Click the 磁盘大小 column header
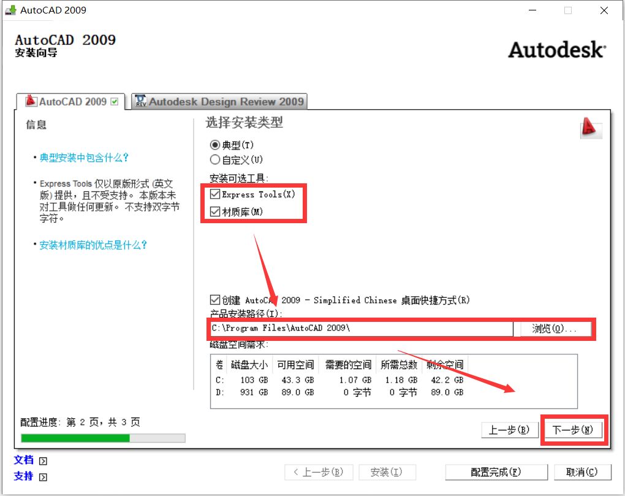This screenshot has width=625, height=496. [x=249, y=364]
